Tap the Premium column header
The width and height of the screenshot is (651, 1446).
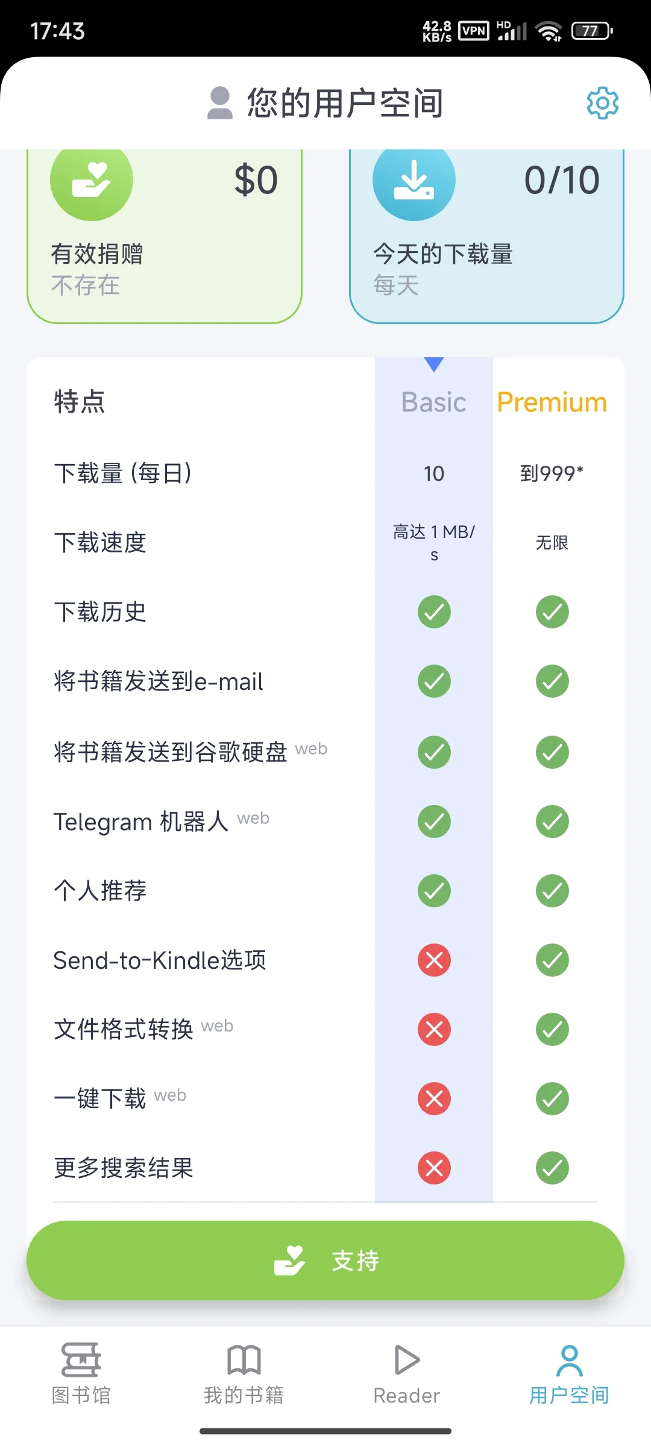(552, 402)
